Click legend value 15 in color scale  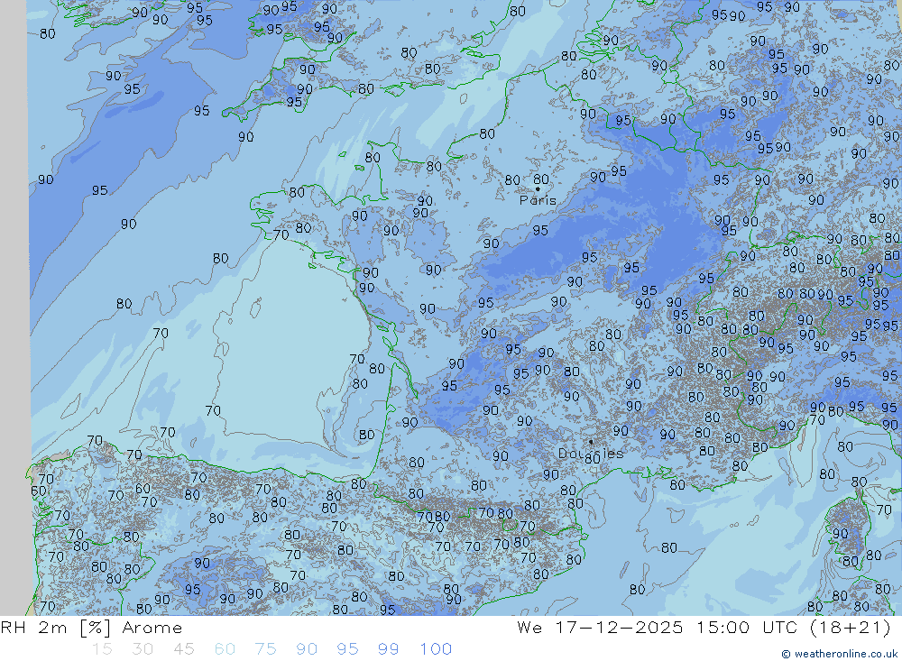pos(102,649)
